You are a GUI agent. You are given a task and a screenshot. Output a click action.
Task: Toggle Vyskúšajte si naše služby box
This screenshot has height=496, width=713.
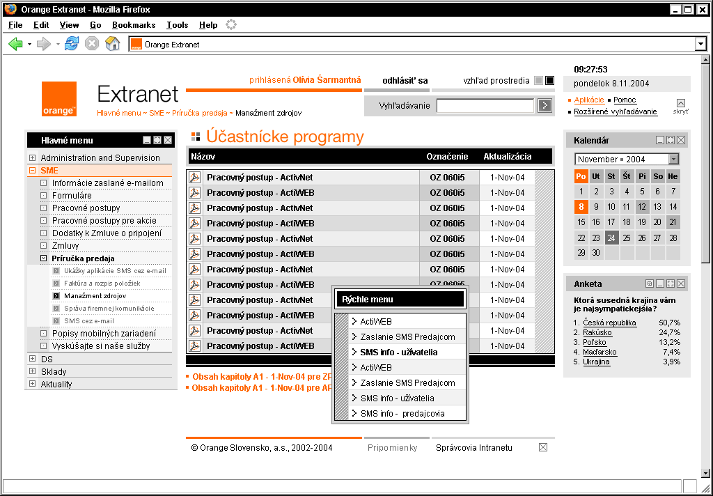[44, 346]
